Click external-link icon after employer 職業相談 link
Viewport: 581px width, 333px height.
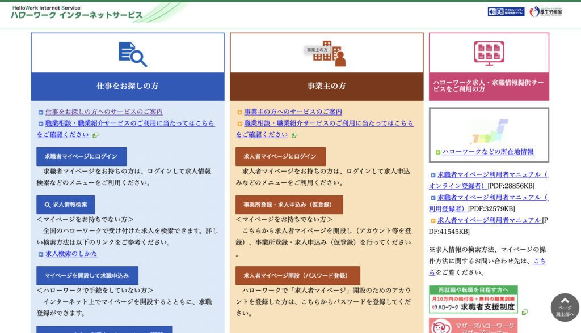click(x=294, y=135)
